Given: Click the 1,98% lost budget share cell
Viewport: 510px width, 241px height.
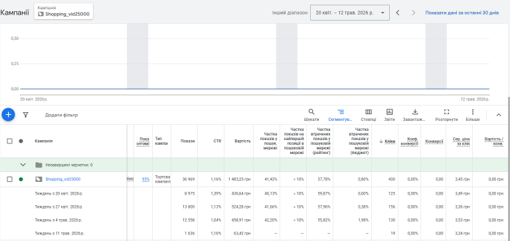Looking at the screenshot, I should click(x=363, y=220).
